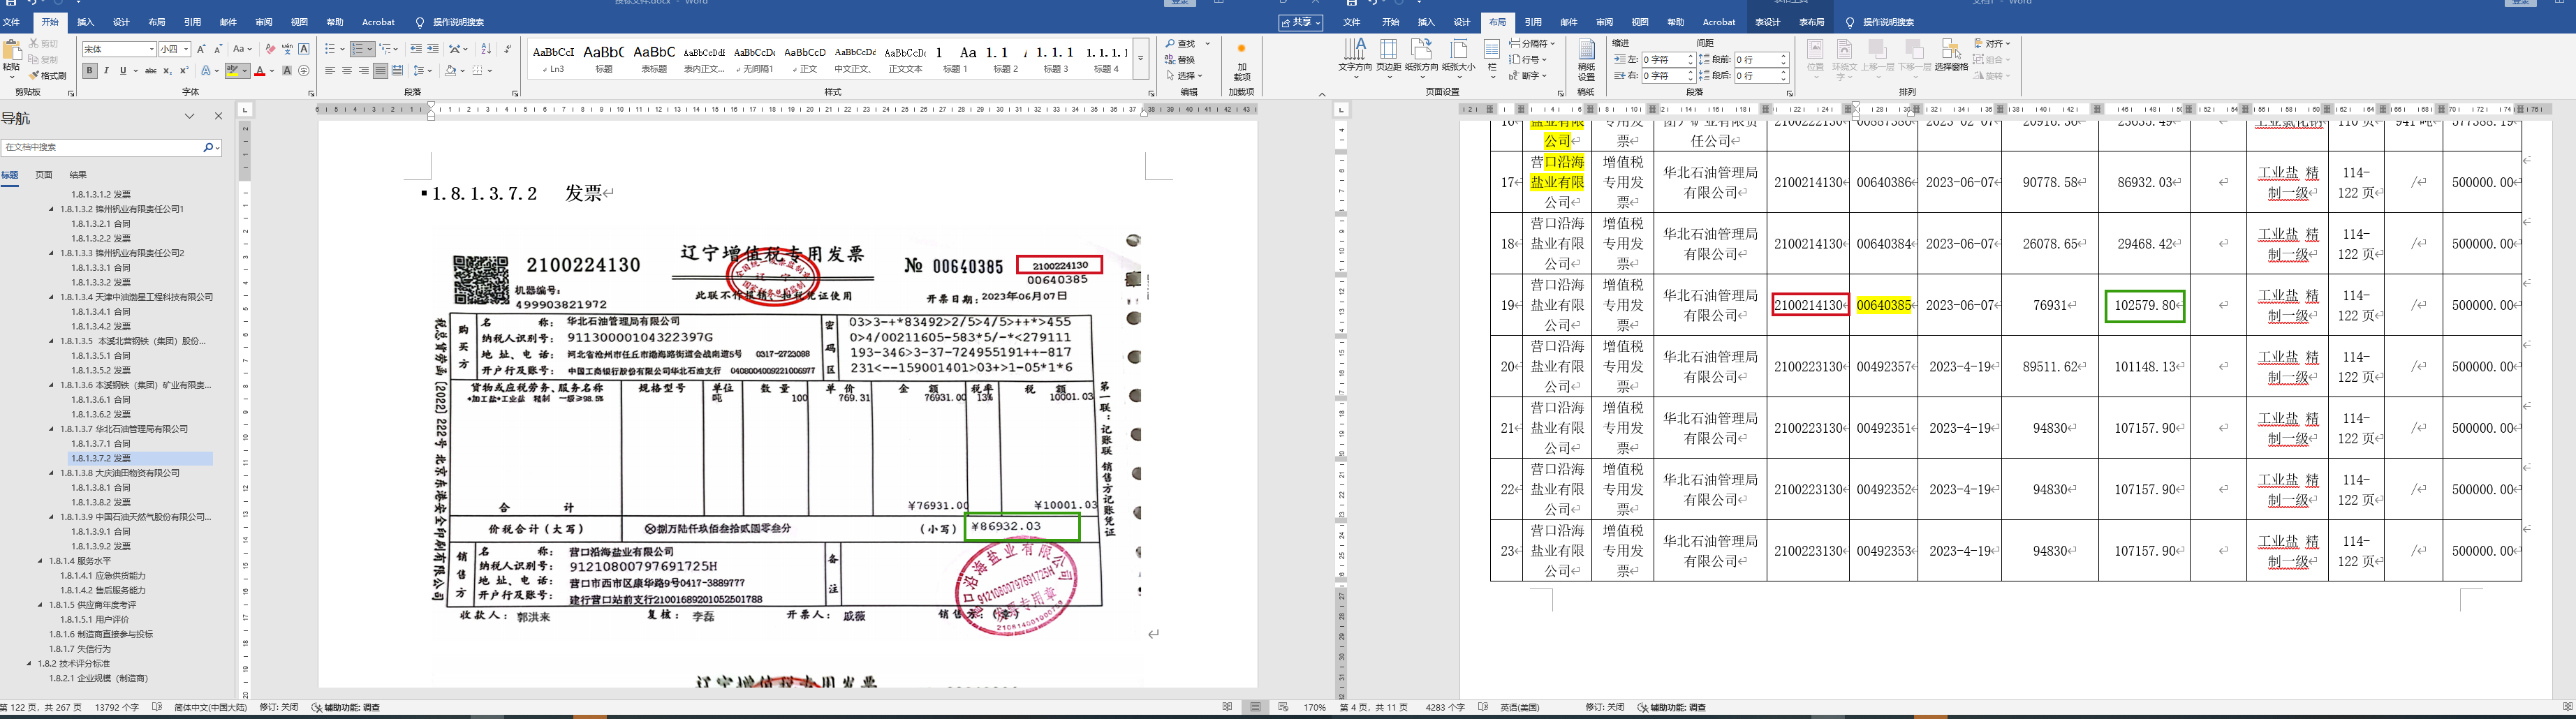The width and height of the screenshot is (2576, 719).
Task: Click the sort A-Z icon in 段落
Action: [x=486, y=49]
